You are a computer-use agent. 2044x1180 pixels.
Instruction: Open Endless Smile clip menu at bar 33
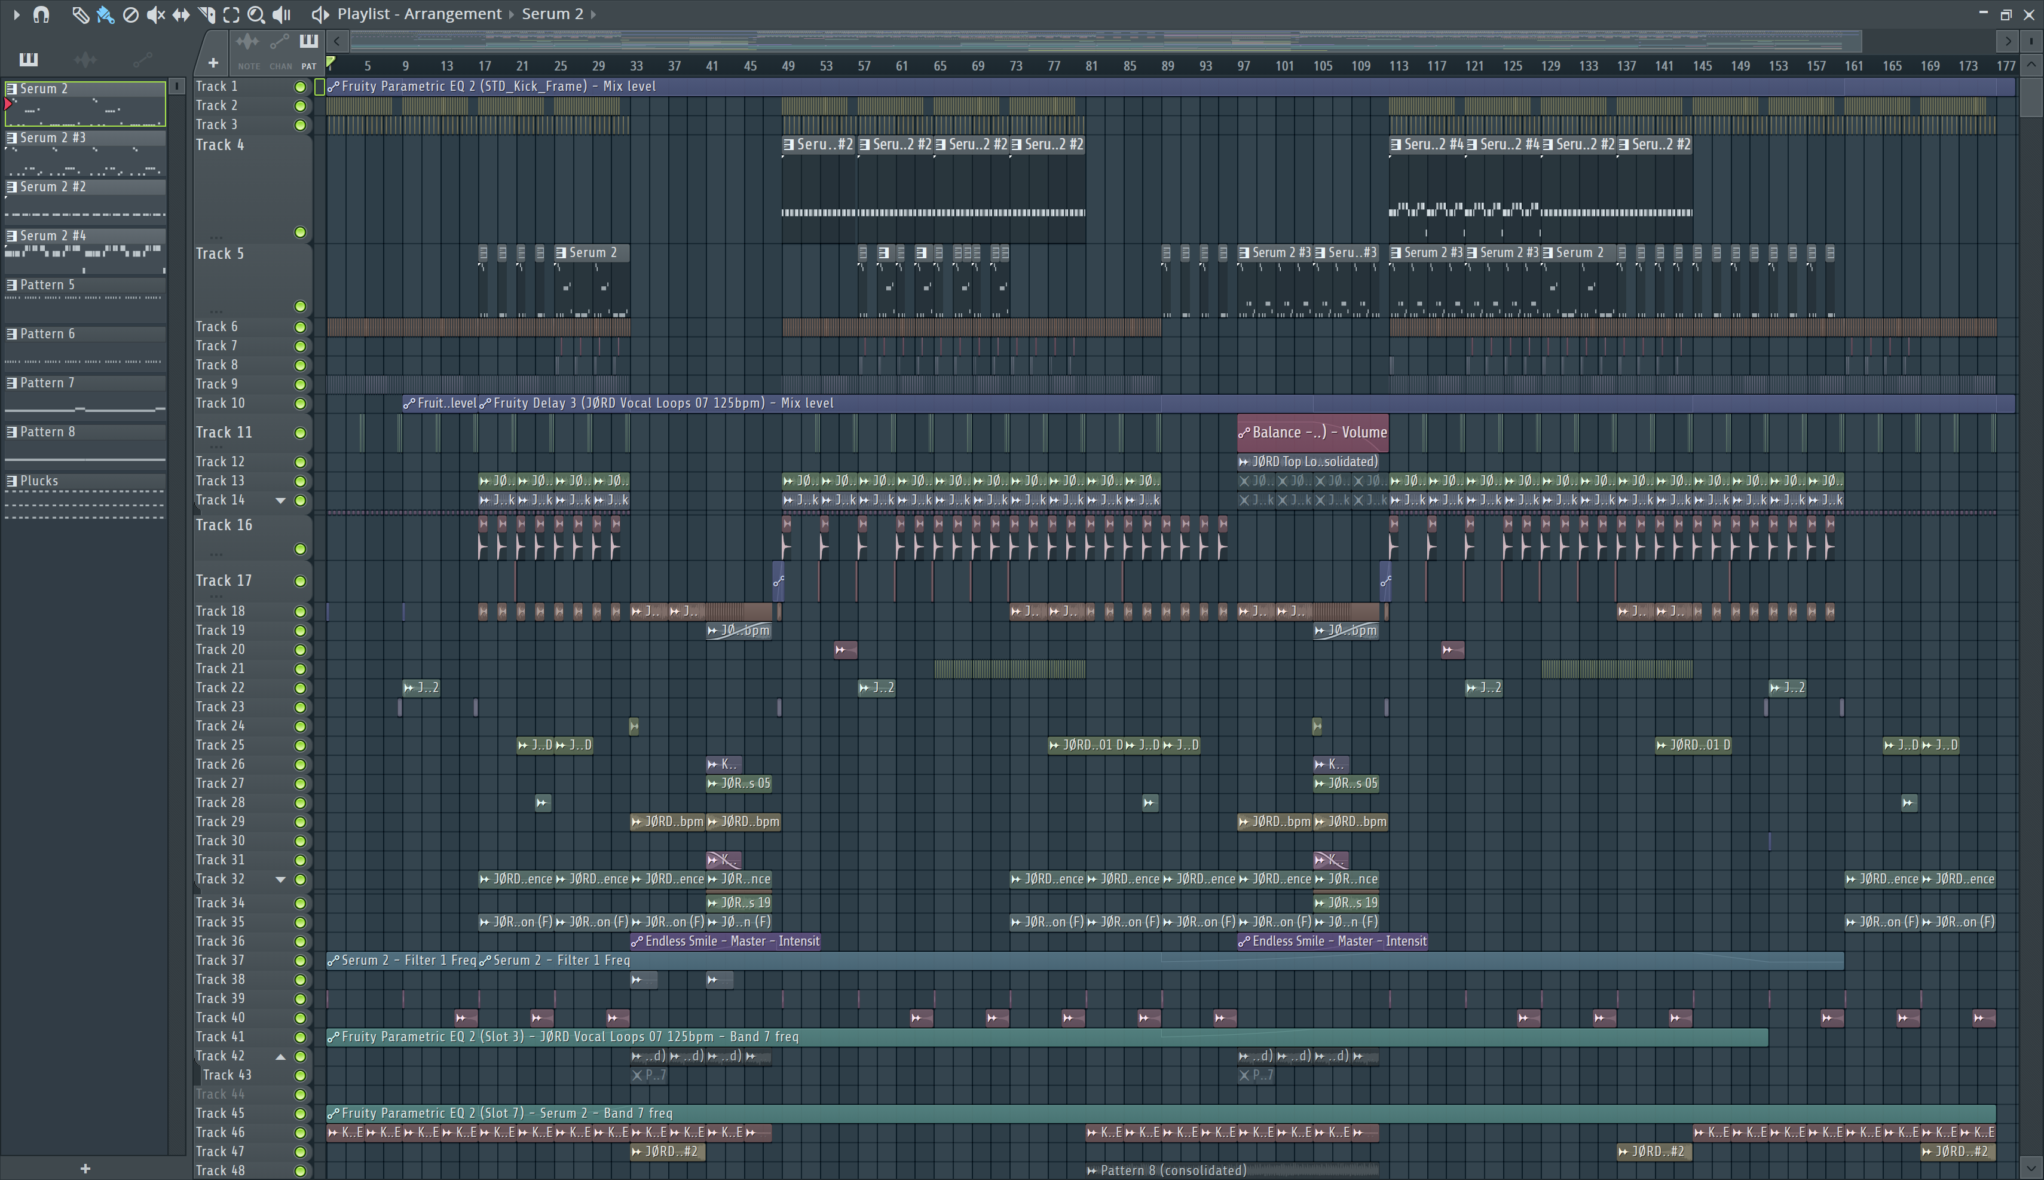tap(637, 941)
